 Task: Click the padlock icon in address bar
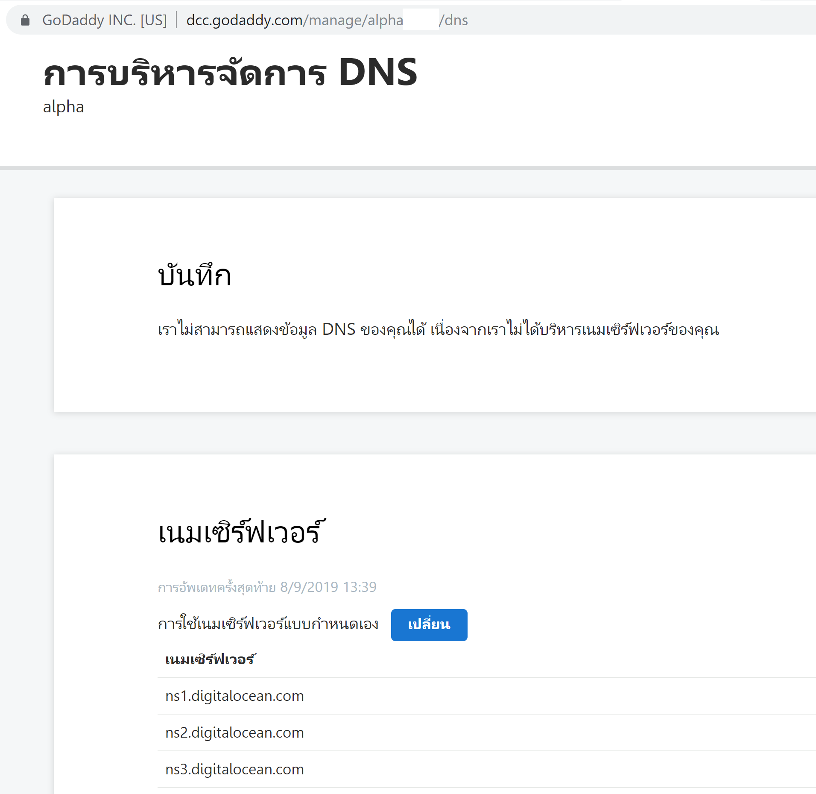[25, 20]
